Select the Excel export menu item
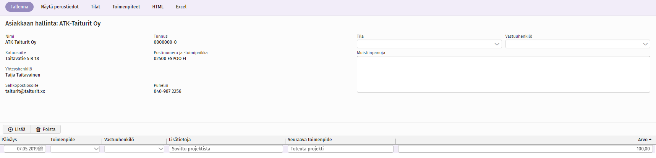Image resolution: width=656 pixels, height=158 pixels. tap(181, 7)
